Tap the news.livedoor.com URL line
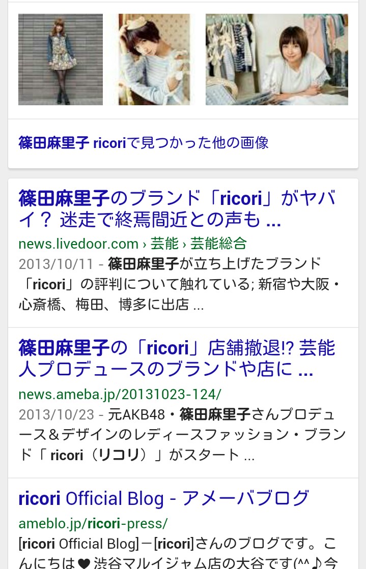The width and height of the screenshot is (366, 569). click(x=133, y=244)
